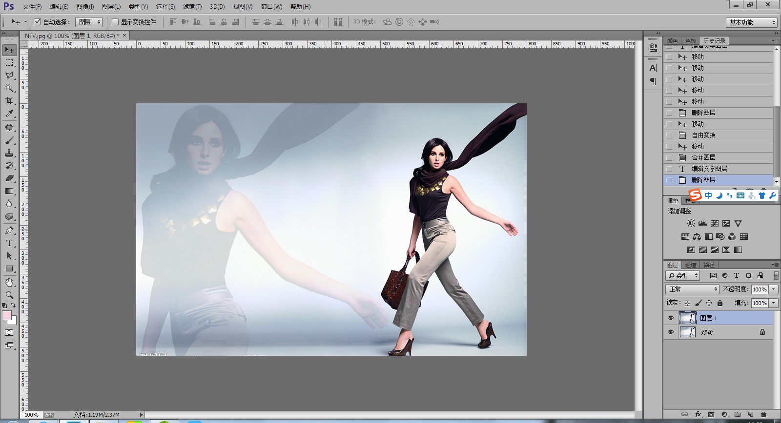The width and height of the screenshot is (781, 423).
Task: Click the pink foreground color swatch
Action: (6, 315)
